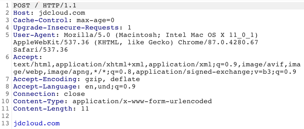This screenshot has width=304, height=129.
Task: Click the Accept header name on line 6
Action: tap(24, 57)
